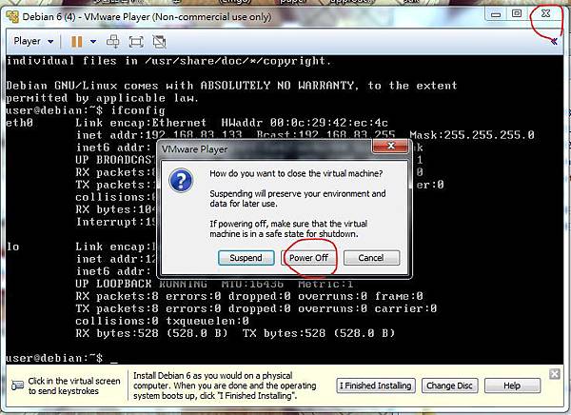
Task: Click the VMware Player window title icon
Action: pos(12,16)
